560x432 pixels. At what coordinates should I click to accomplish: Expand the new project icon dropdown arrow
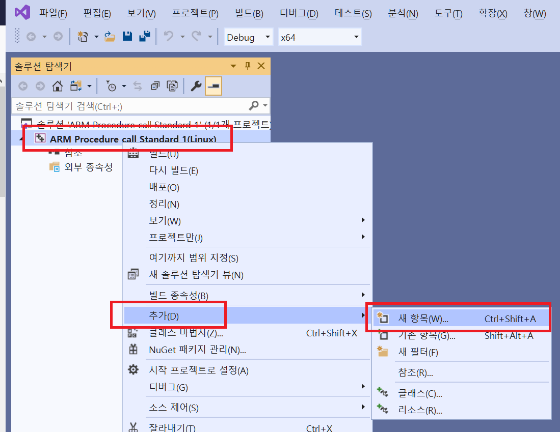(96, 37)
